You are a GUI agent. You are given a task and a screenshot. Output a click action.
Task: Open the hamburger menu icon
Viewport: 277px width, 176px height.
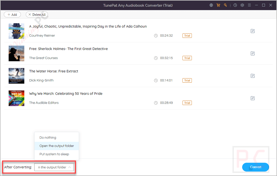249,5
